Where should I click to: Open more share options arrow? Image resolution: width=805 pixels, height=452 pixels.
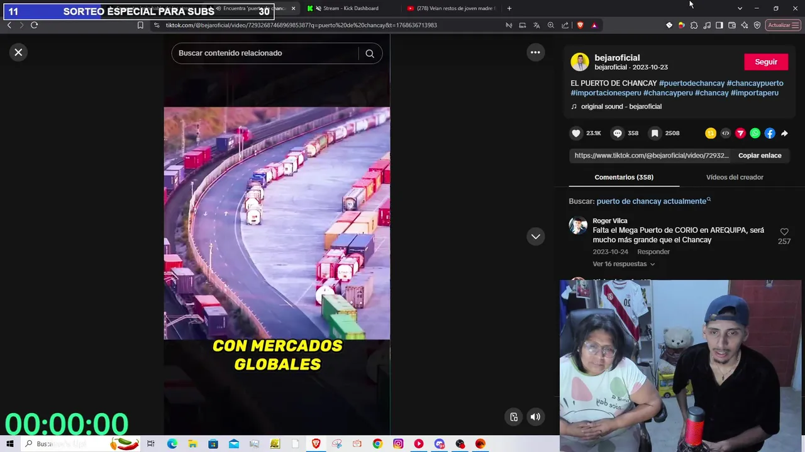click(x=784, y=133)
